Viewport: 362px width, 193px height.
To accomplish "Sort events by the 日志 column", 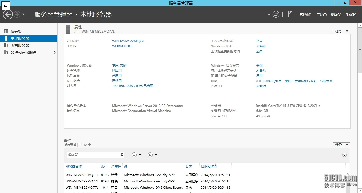I will coord(189,166).
